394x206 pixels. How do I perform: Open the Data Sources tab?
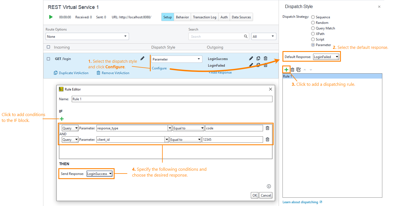point(241,17)
